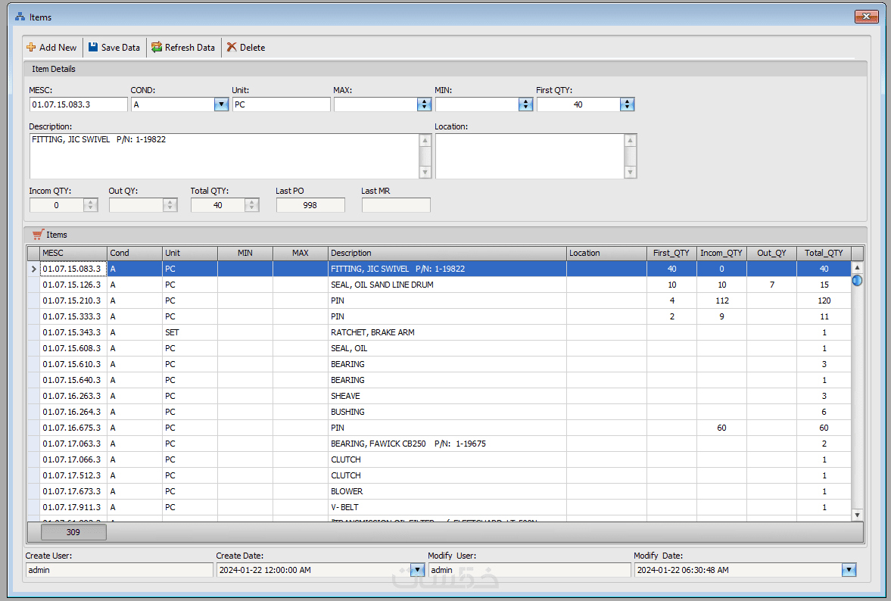The image size is (891, 601).
Task: Click the MIN field spinner arrows
Action: [525, 104]
